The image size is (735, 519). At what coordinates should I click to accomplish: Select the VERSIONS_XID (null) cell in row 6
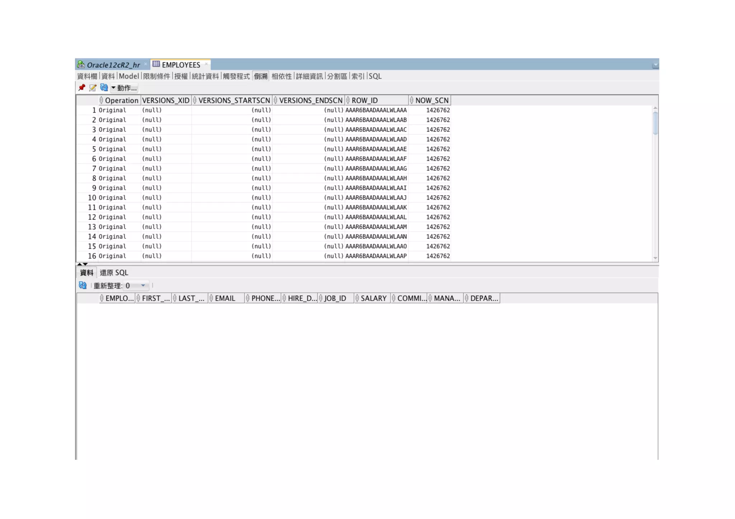166,159
